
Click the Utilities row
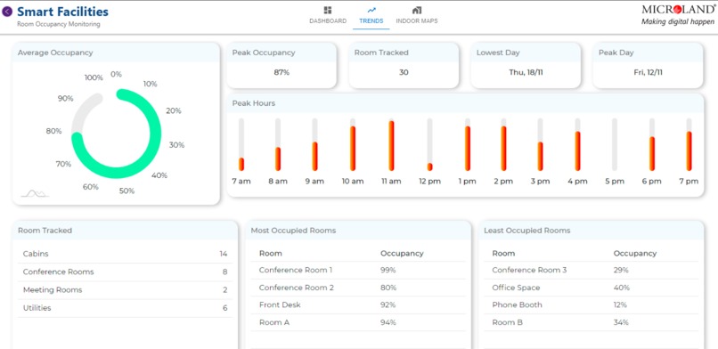[125, 308]
